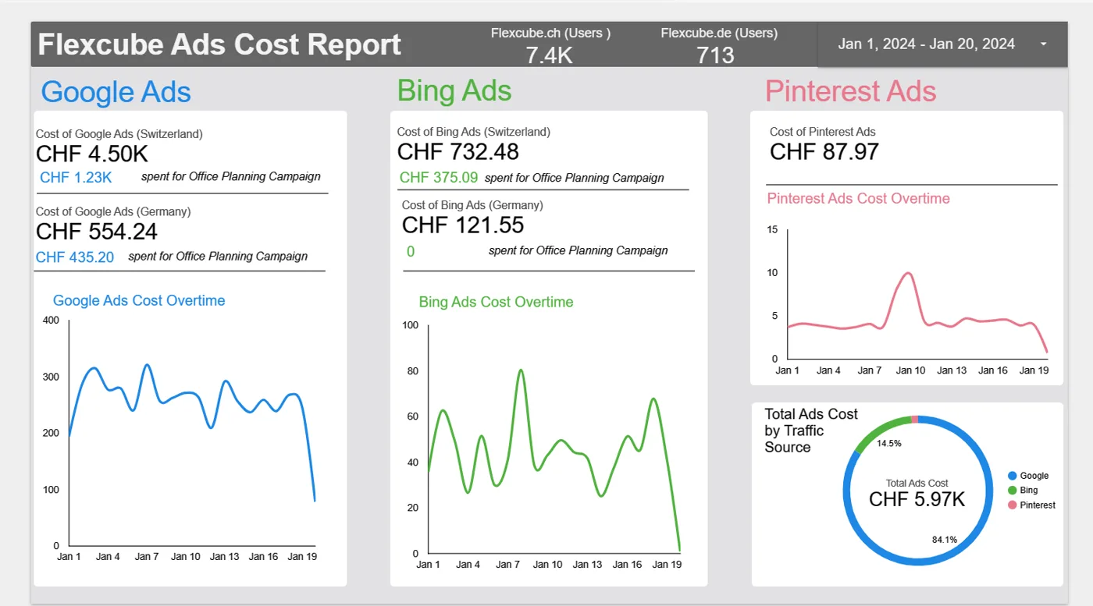
Task: Click the pink Pinterest legend dot
Action: tap(1013, 505)
